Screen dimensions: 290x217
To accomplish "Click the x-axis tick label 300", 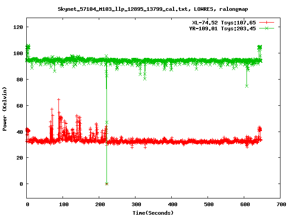I will pos(136,204).
